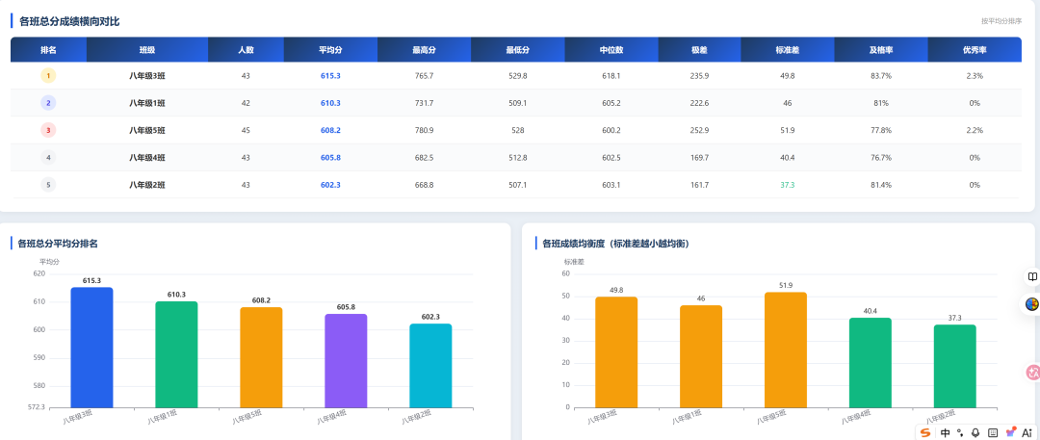
Task: Click the rank 4 gray badge
Action: point(48,157)
